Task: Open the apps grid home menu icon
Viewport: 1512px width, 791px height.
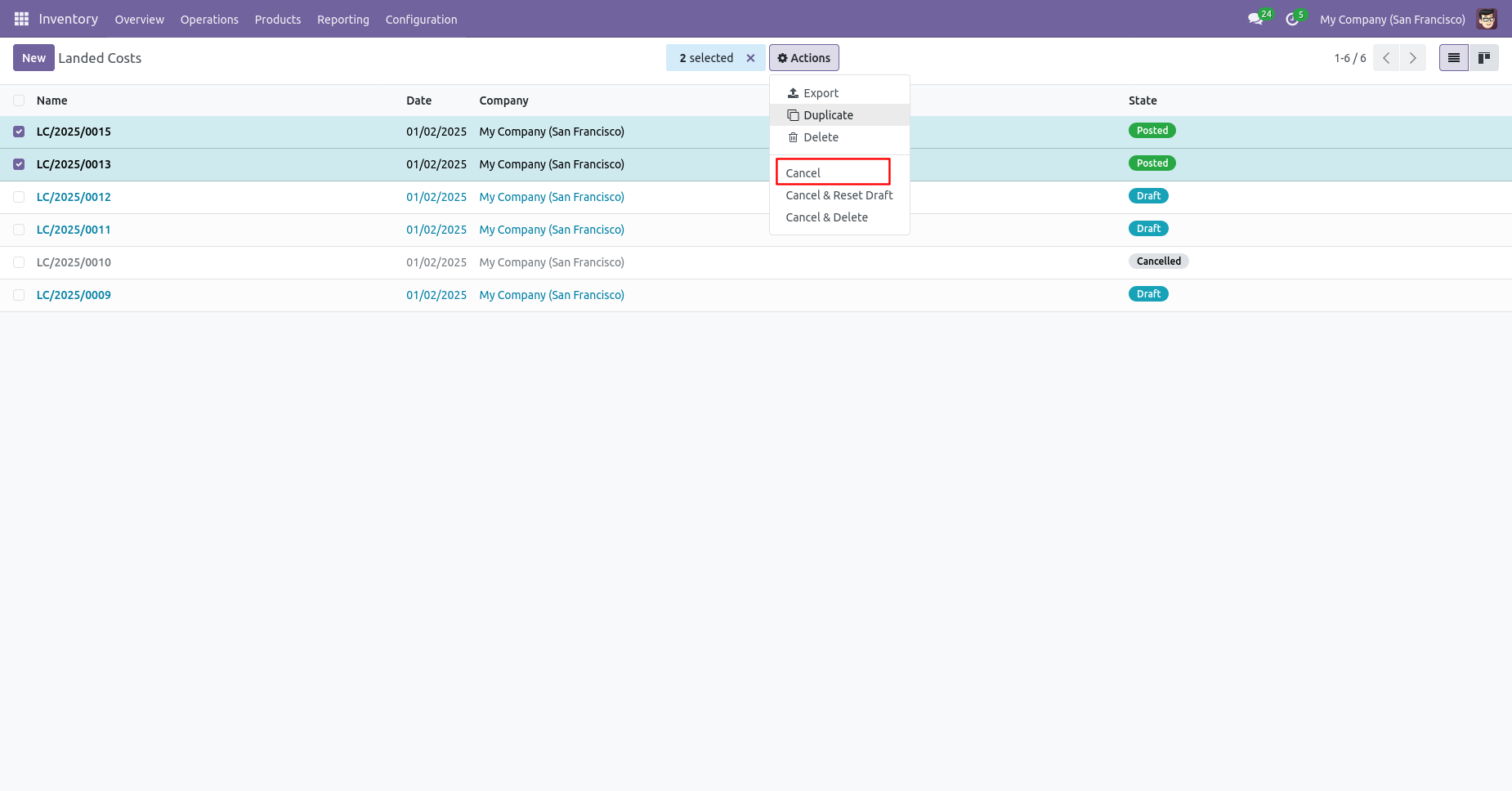Action: (x=21, y=19)
